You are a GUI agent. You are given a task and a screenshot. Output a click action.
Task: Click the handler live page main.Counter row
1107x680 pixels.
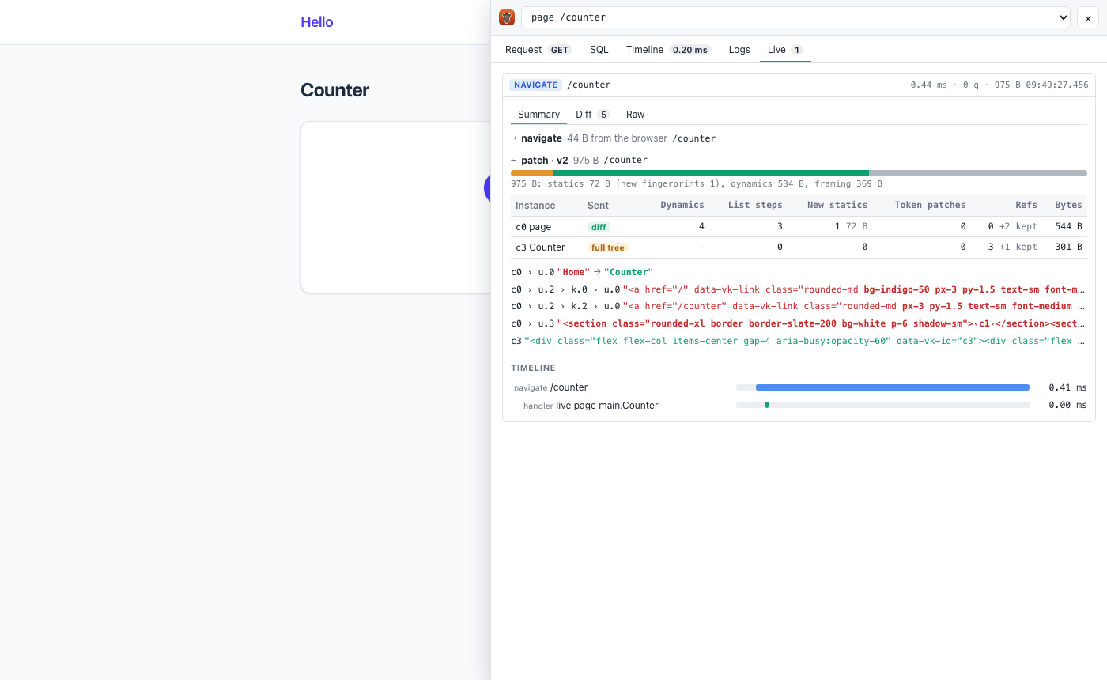[799, 406]
